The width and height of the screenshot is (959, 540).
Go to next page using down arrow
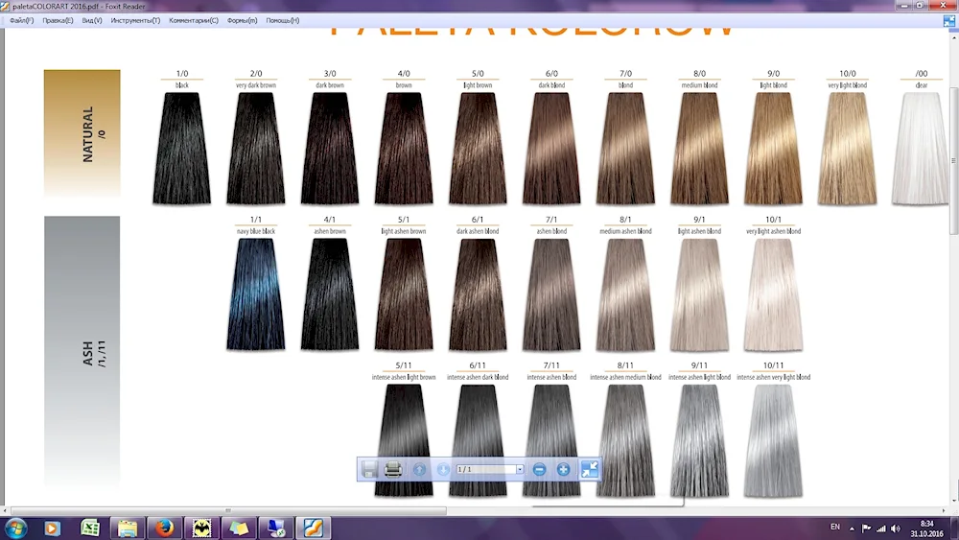[x=443, y=469]
